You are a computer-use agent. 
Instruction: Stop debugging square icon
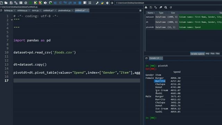(80, 3)
